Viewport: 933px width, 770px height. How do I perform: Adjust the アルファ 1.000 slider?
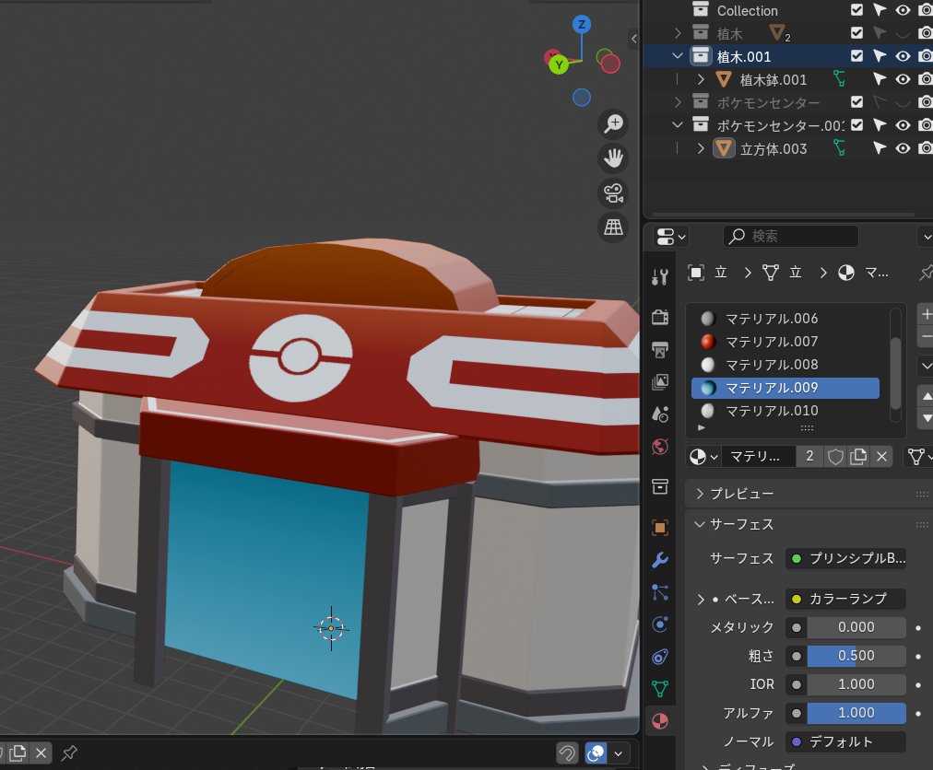(x=856, y=713)
